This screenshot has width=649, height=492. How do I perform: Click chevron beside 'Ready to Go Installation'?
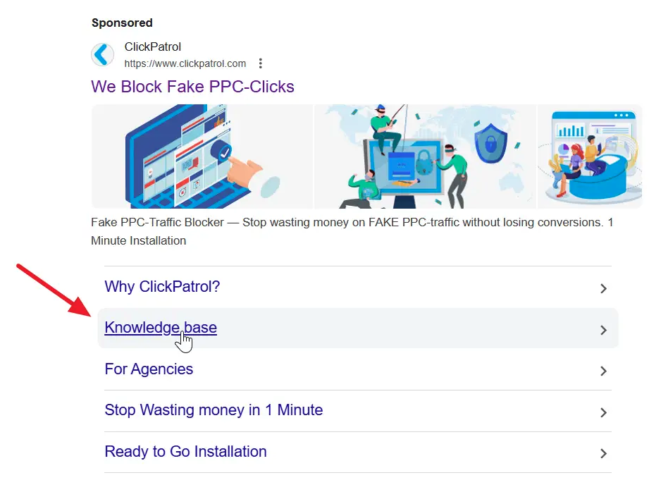(x=603, y=454)
